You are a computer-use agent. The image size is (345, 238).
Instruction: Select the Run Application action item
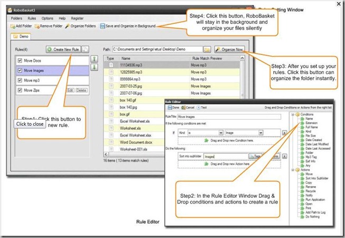tap(315, 200)
